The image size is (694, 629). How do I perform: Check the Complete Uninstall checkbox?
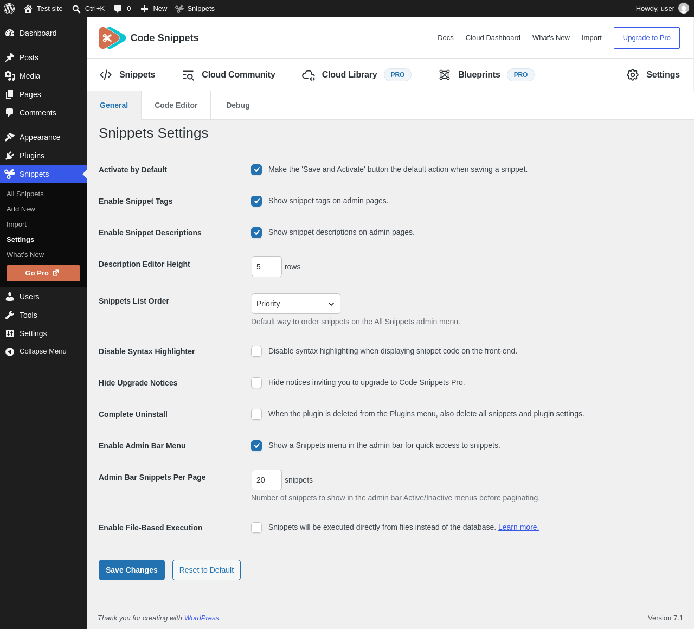pos(256,414)
